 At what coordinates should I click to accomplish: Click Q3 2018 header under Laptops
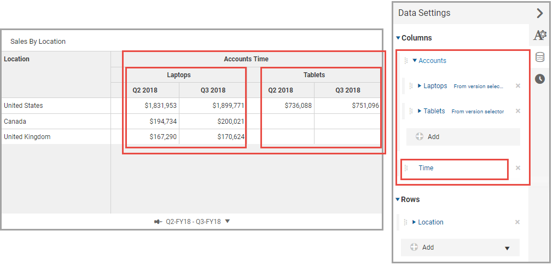pos(213,90)
